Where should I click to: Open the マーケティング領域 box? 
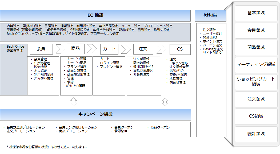256,65
